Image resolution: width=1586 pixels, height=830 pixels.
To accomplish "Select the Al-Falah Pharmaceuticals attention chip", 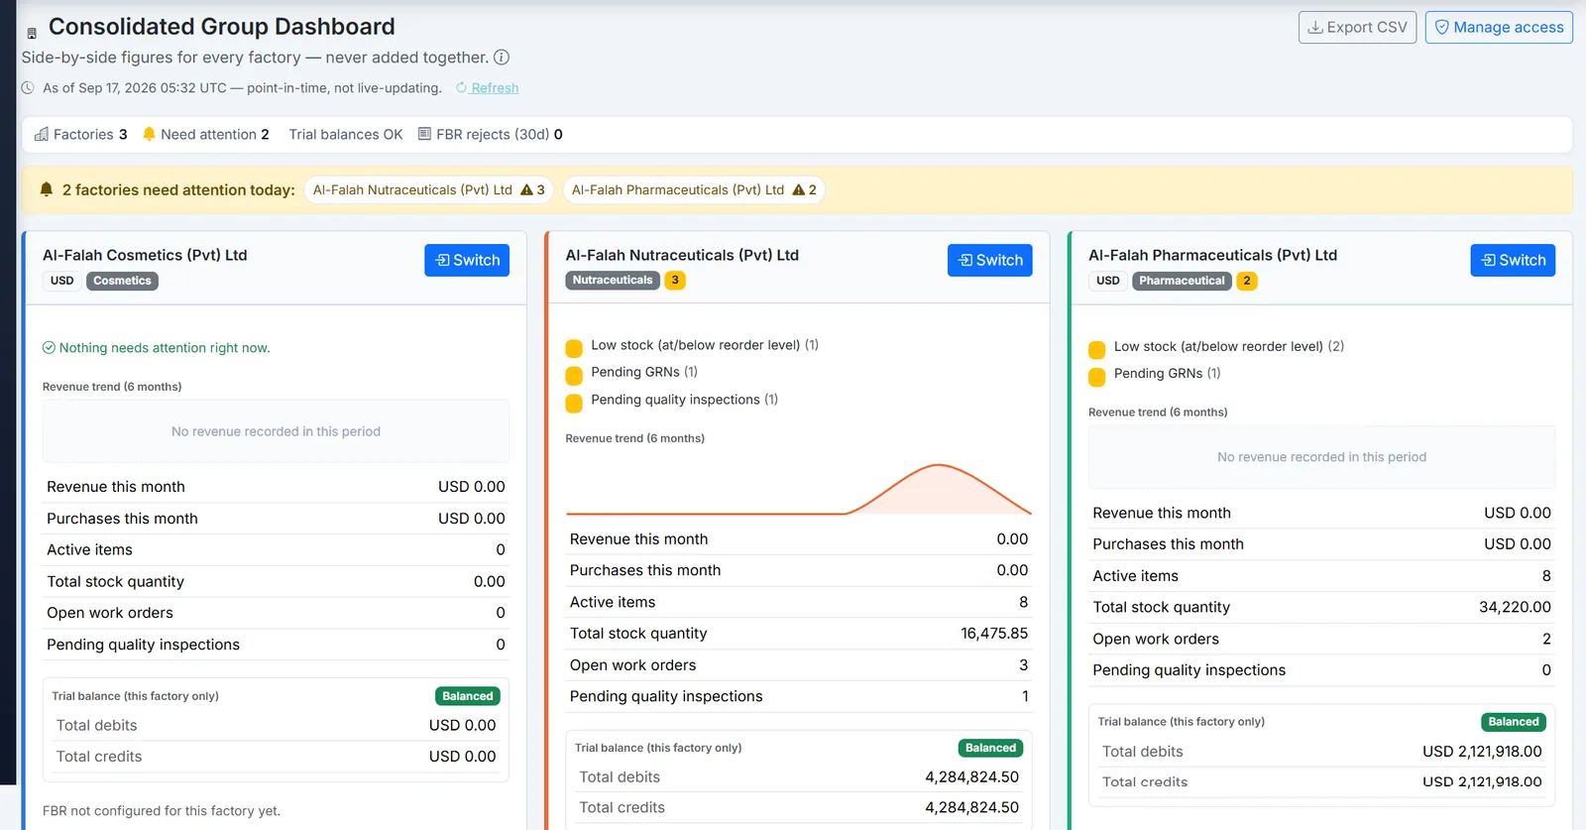I will click(x=694, y=189).
